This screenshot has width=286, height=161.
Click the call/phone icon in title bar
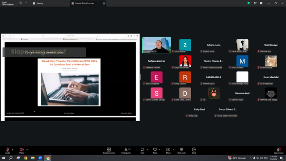255,3
